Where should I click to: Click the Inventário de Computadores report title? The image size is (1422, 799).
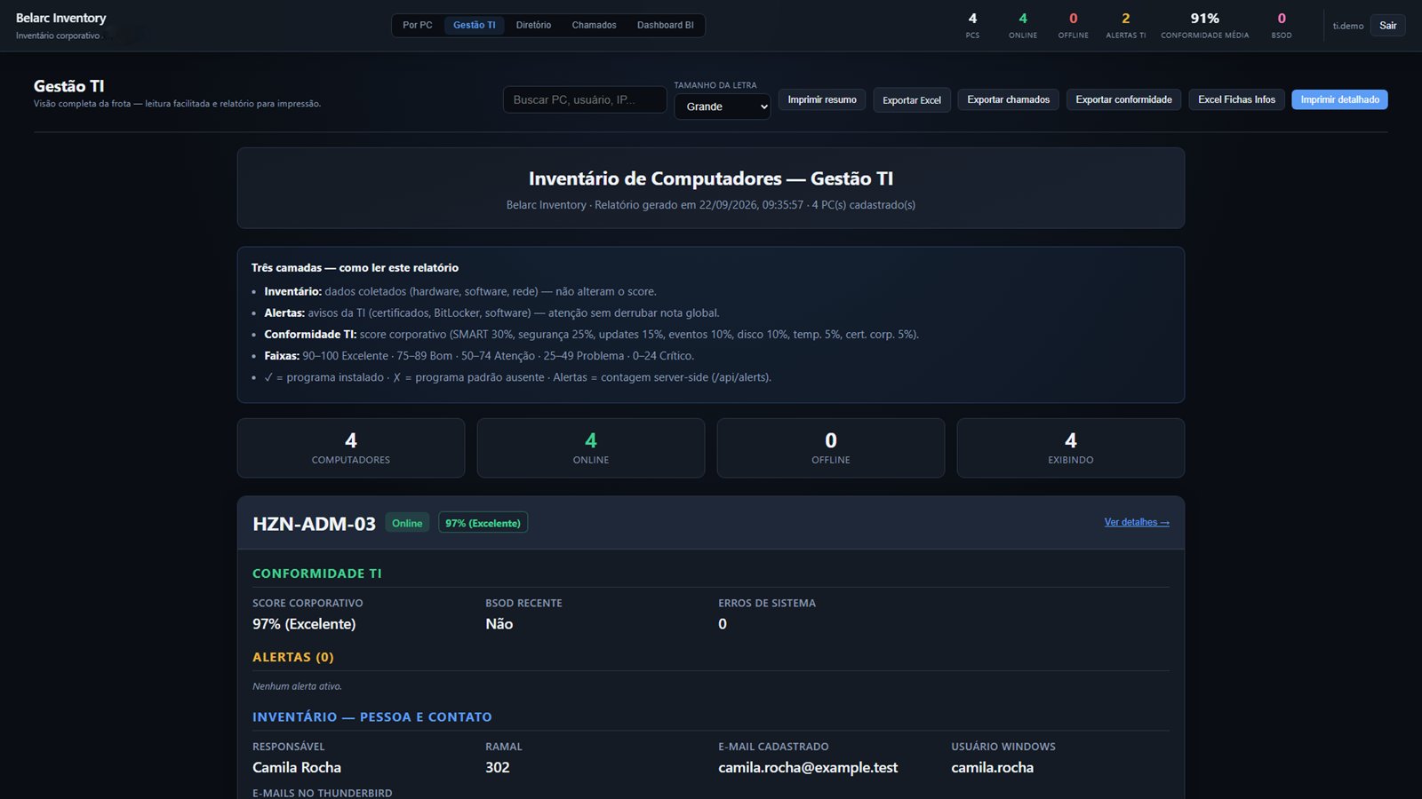tap(711, 178)
